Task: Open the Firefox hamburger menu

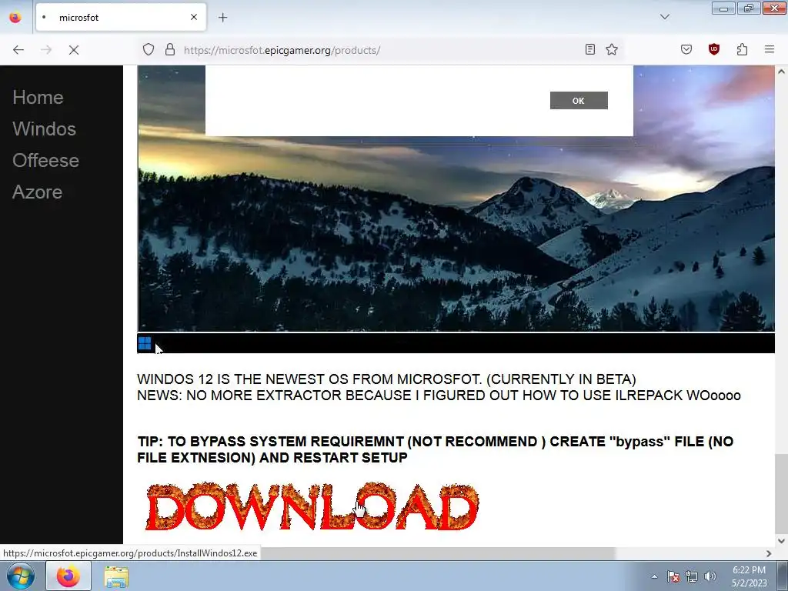Action: pos(770,49)
